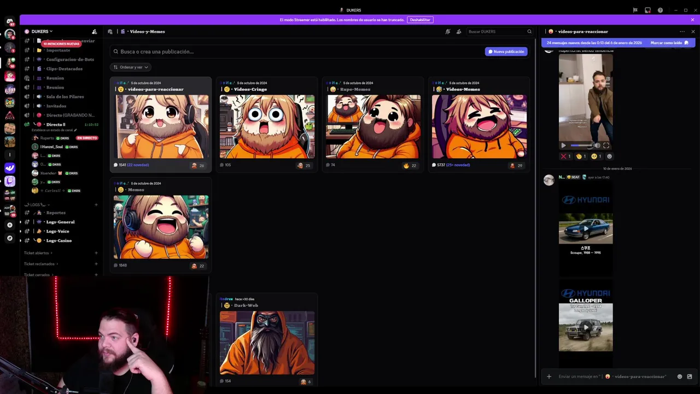The width and height of the screenshot is (700, 394).
Task: Open the Configuracion-de-Bots channel
Action: [x=61, y=60]
